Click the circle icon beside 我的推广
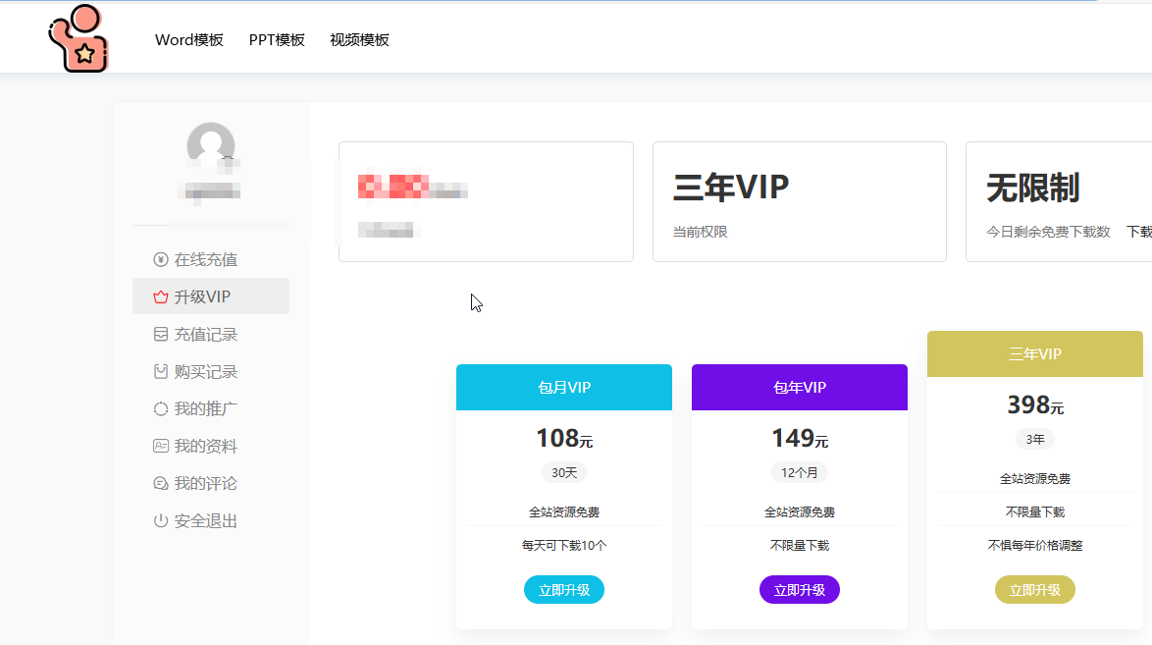 click(x=160, y=409)
